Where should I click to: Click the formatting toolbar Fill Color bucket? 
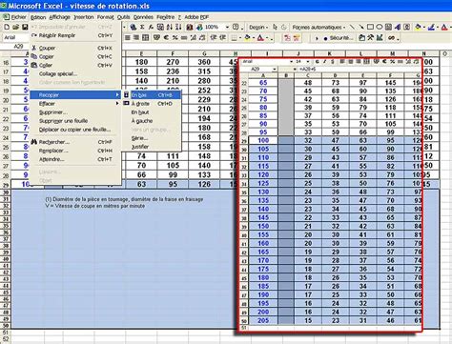point(248,38)
